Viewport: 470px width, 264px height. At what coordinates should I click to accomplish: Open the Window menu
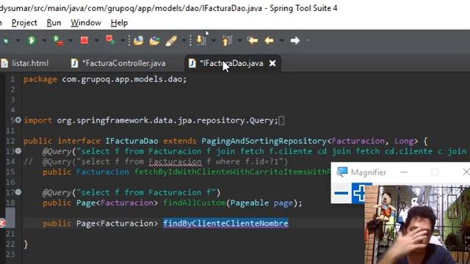pyautogui.click(x=86, y=23)
